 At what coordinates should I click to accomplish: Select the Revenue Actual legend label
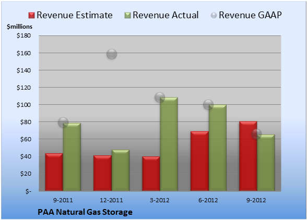click(x=166, y=15)
